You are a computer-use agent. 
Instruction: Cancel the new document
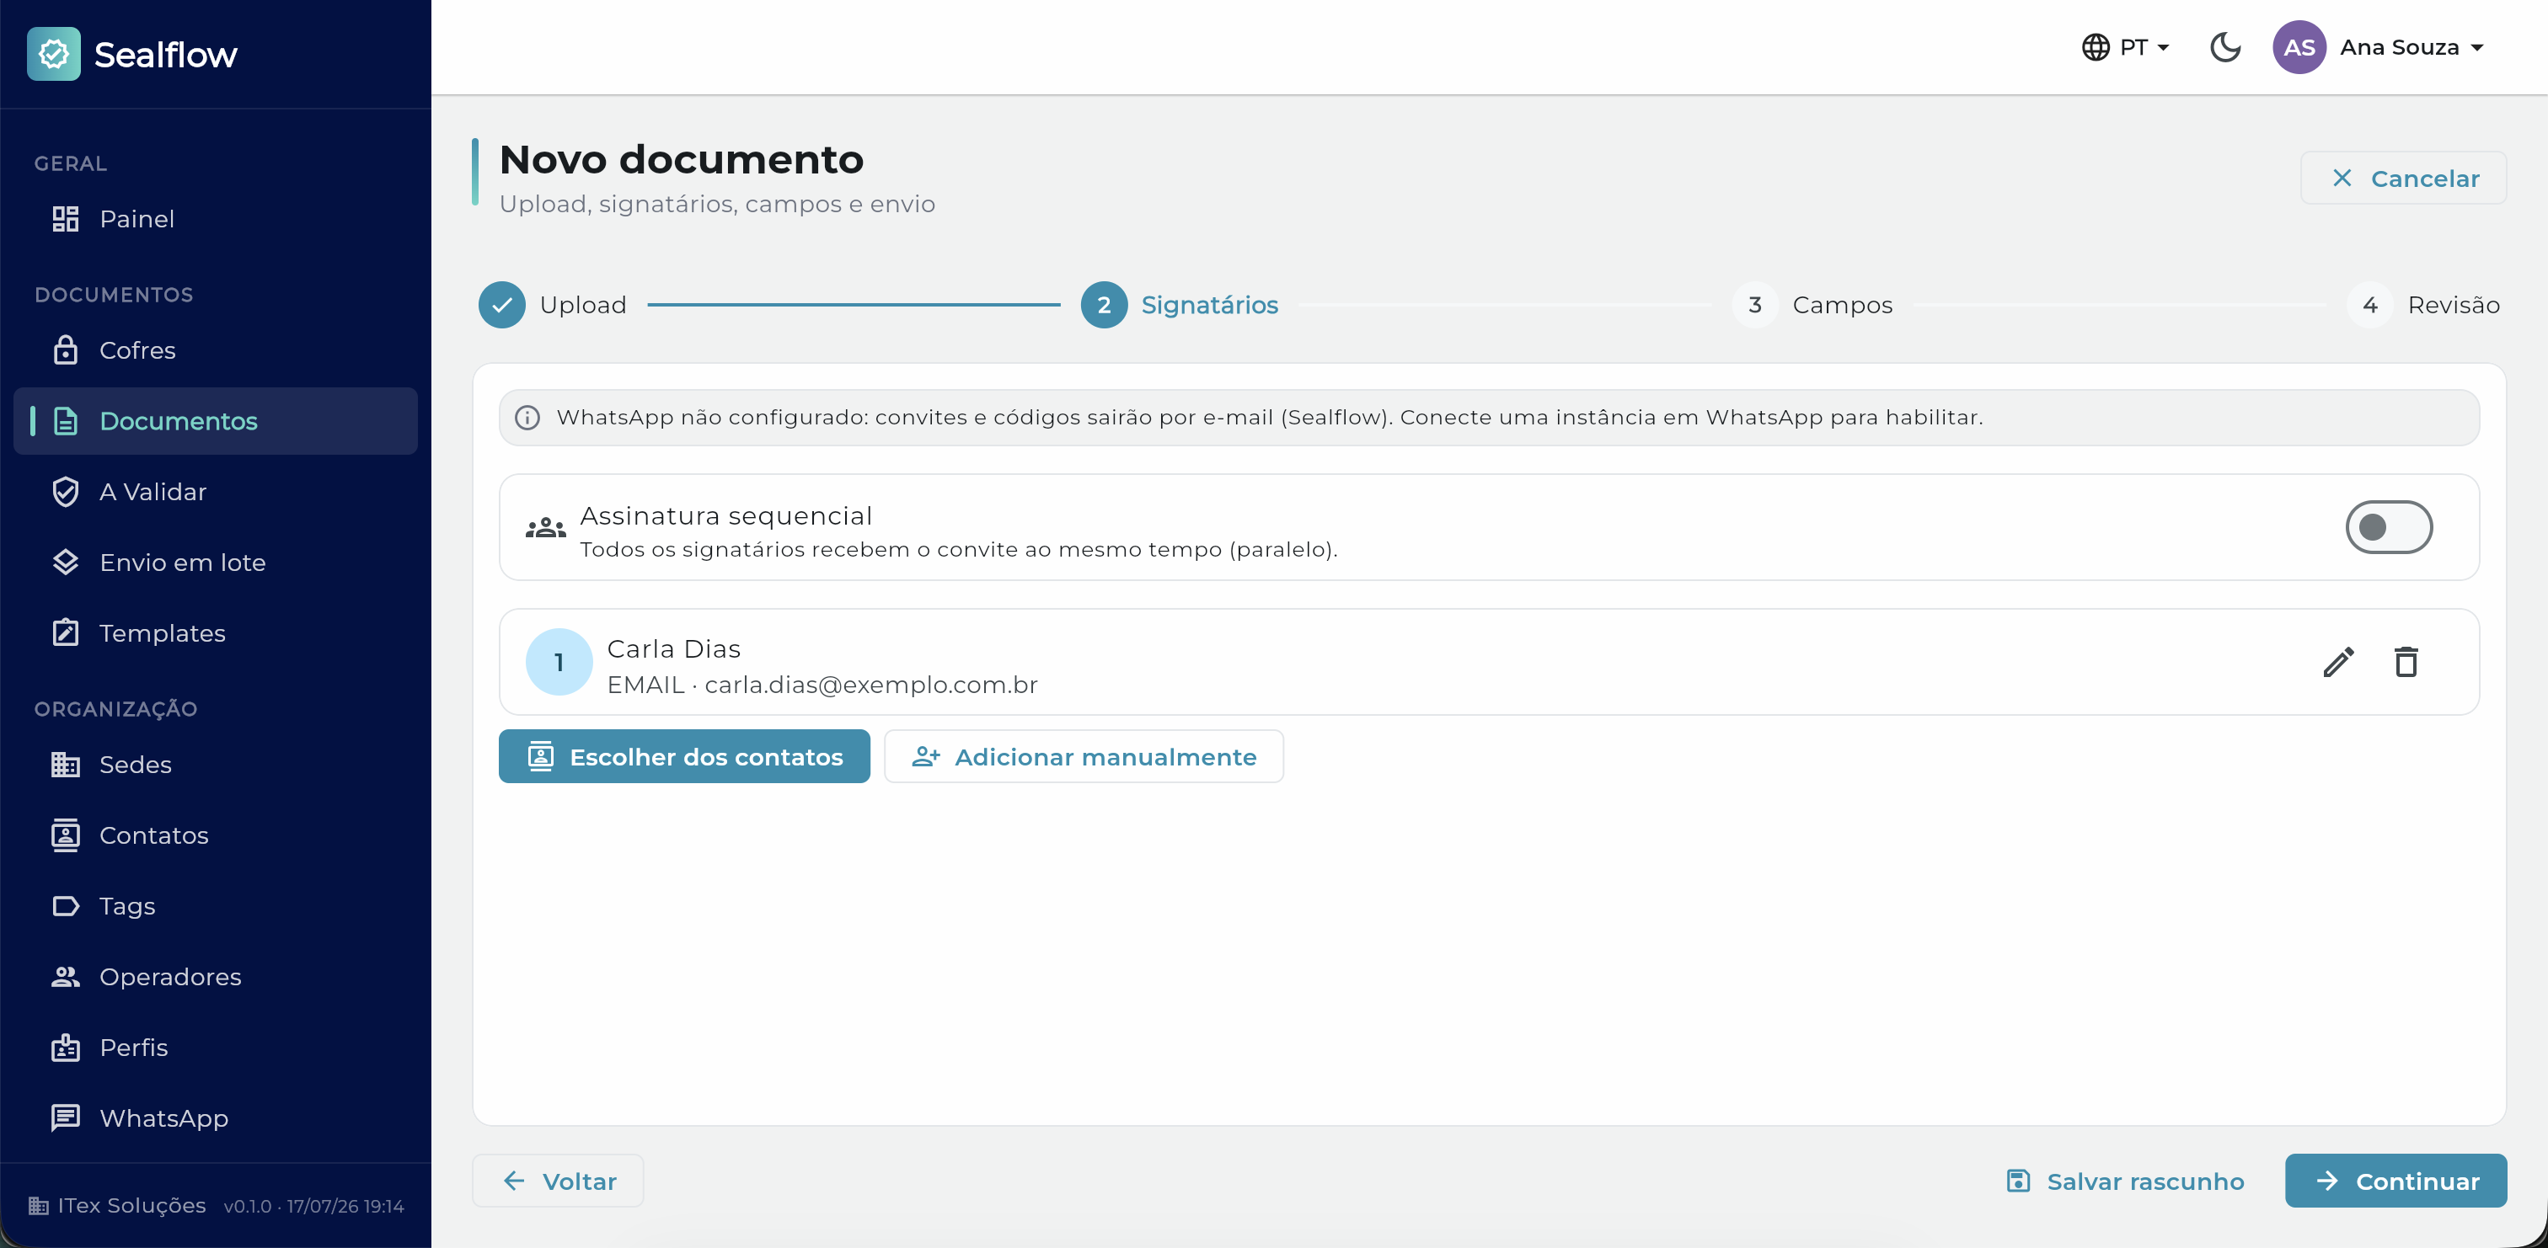(x=2404, y=178)
